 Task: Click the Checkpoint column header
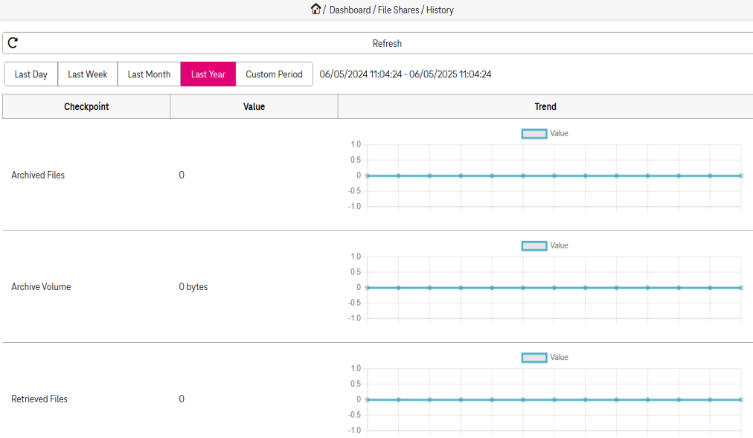point(86,106)
